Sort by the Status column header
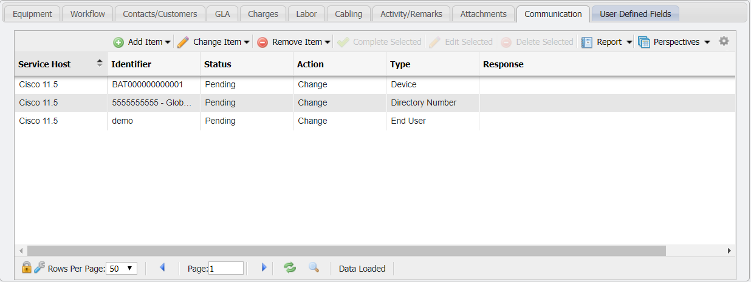 [218, 64]
